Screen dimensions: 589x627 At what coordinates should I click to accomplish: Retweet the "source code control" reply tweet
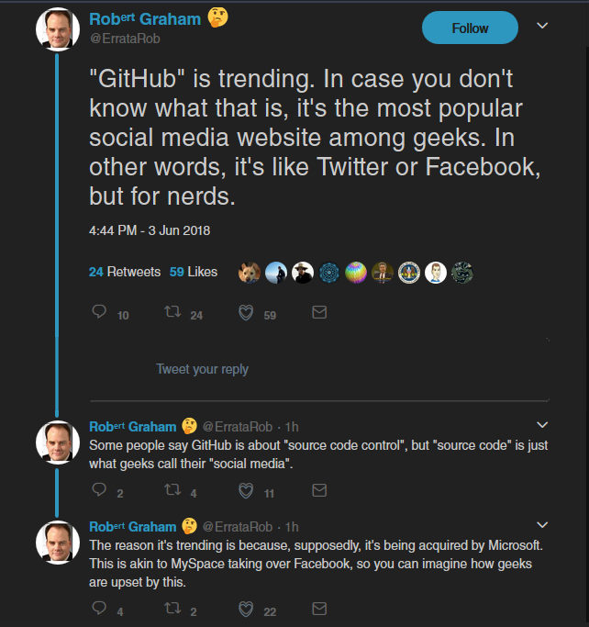pyautogui.click(x=171, y=491)
